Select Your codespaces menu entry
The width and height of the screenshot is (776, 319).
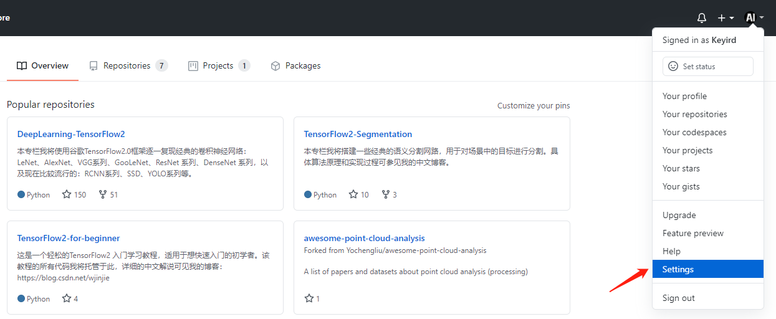[708, 132]
